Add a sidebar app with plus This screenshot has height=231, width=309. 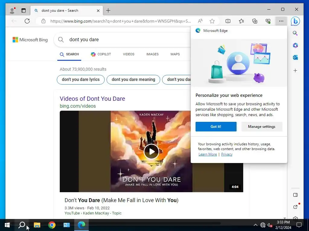coord(295,70)
